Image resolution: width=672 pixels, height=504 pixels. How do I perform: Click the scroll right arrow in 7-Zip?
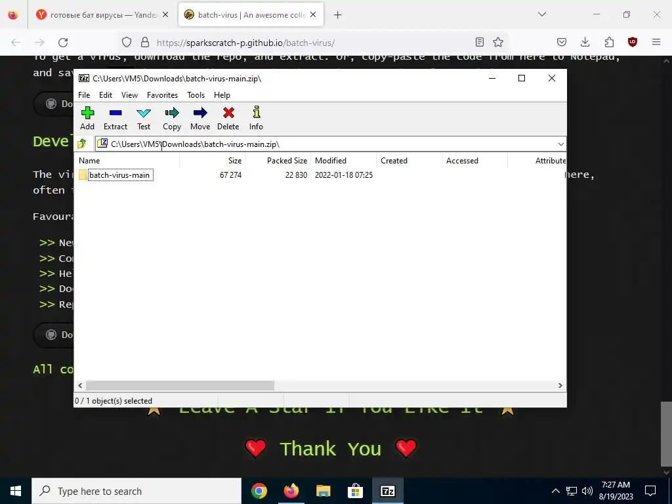tap(560, 385)
